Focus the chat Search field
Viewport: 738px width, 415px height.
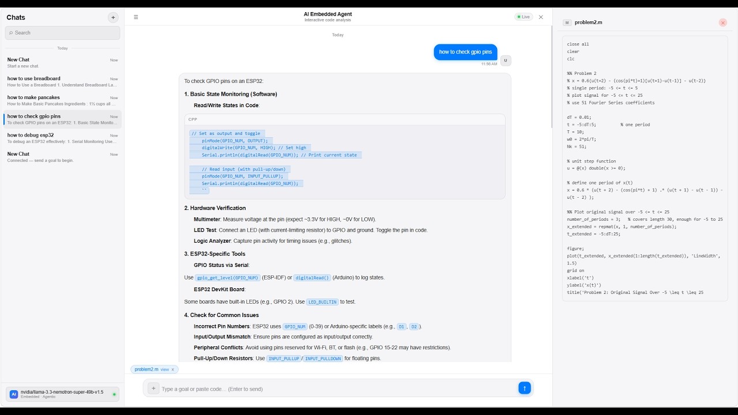(62, 33)
